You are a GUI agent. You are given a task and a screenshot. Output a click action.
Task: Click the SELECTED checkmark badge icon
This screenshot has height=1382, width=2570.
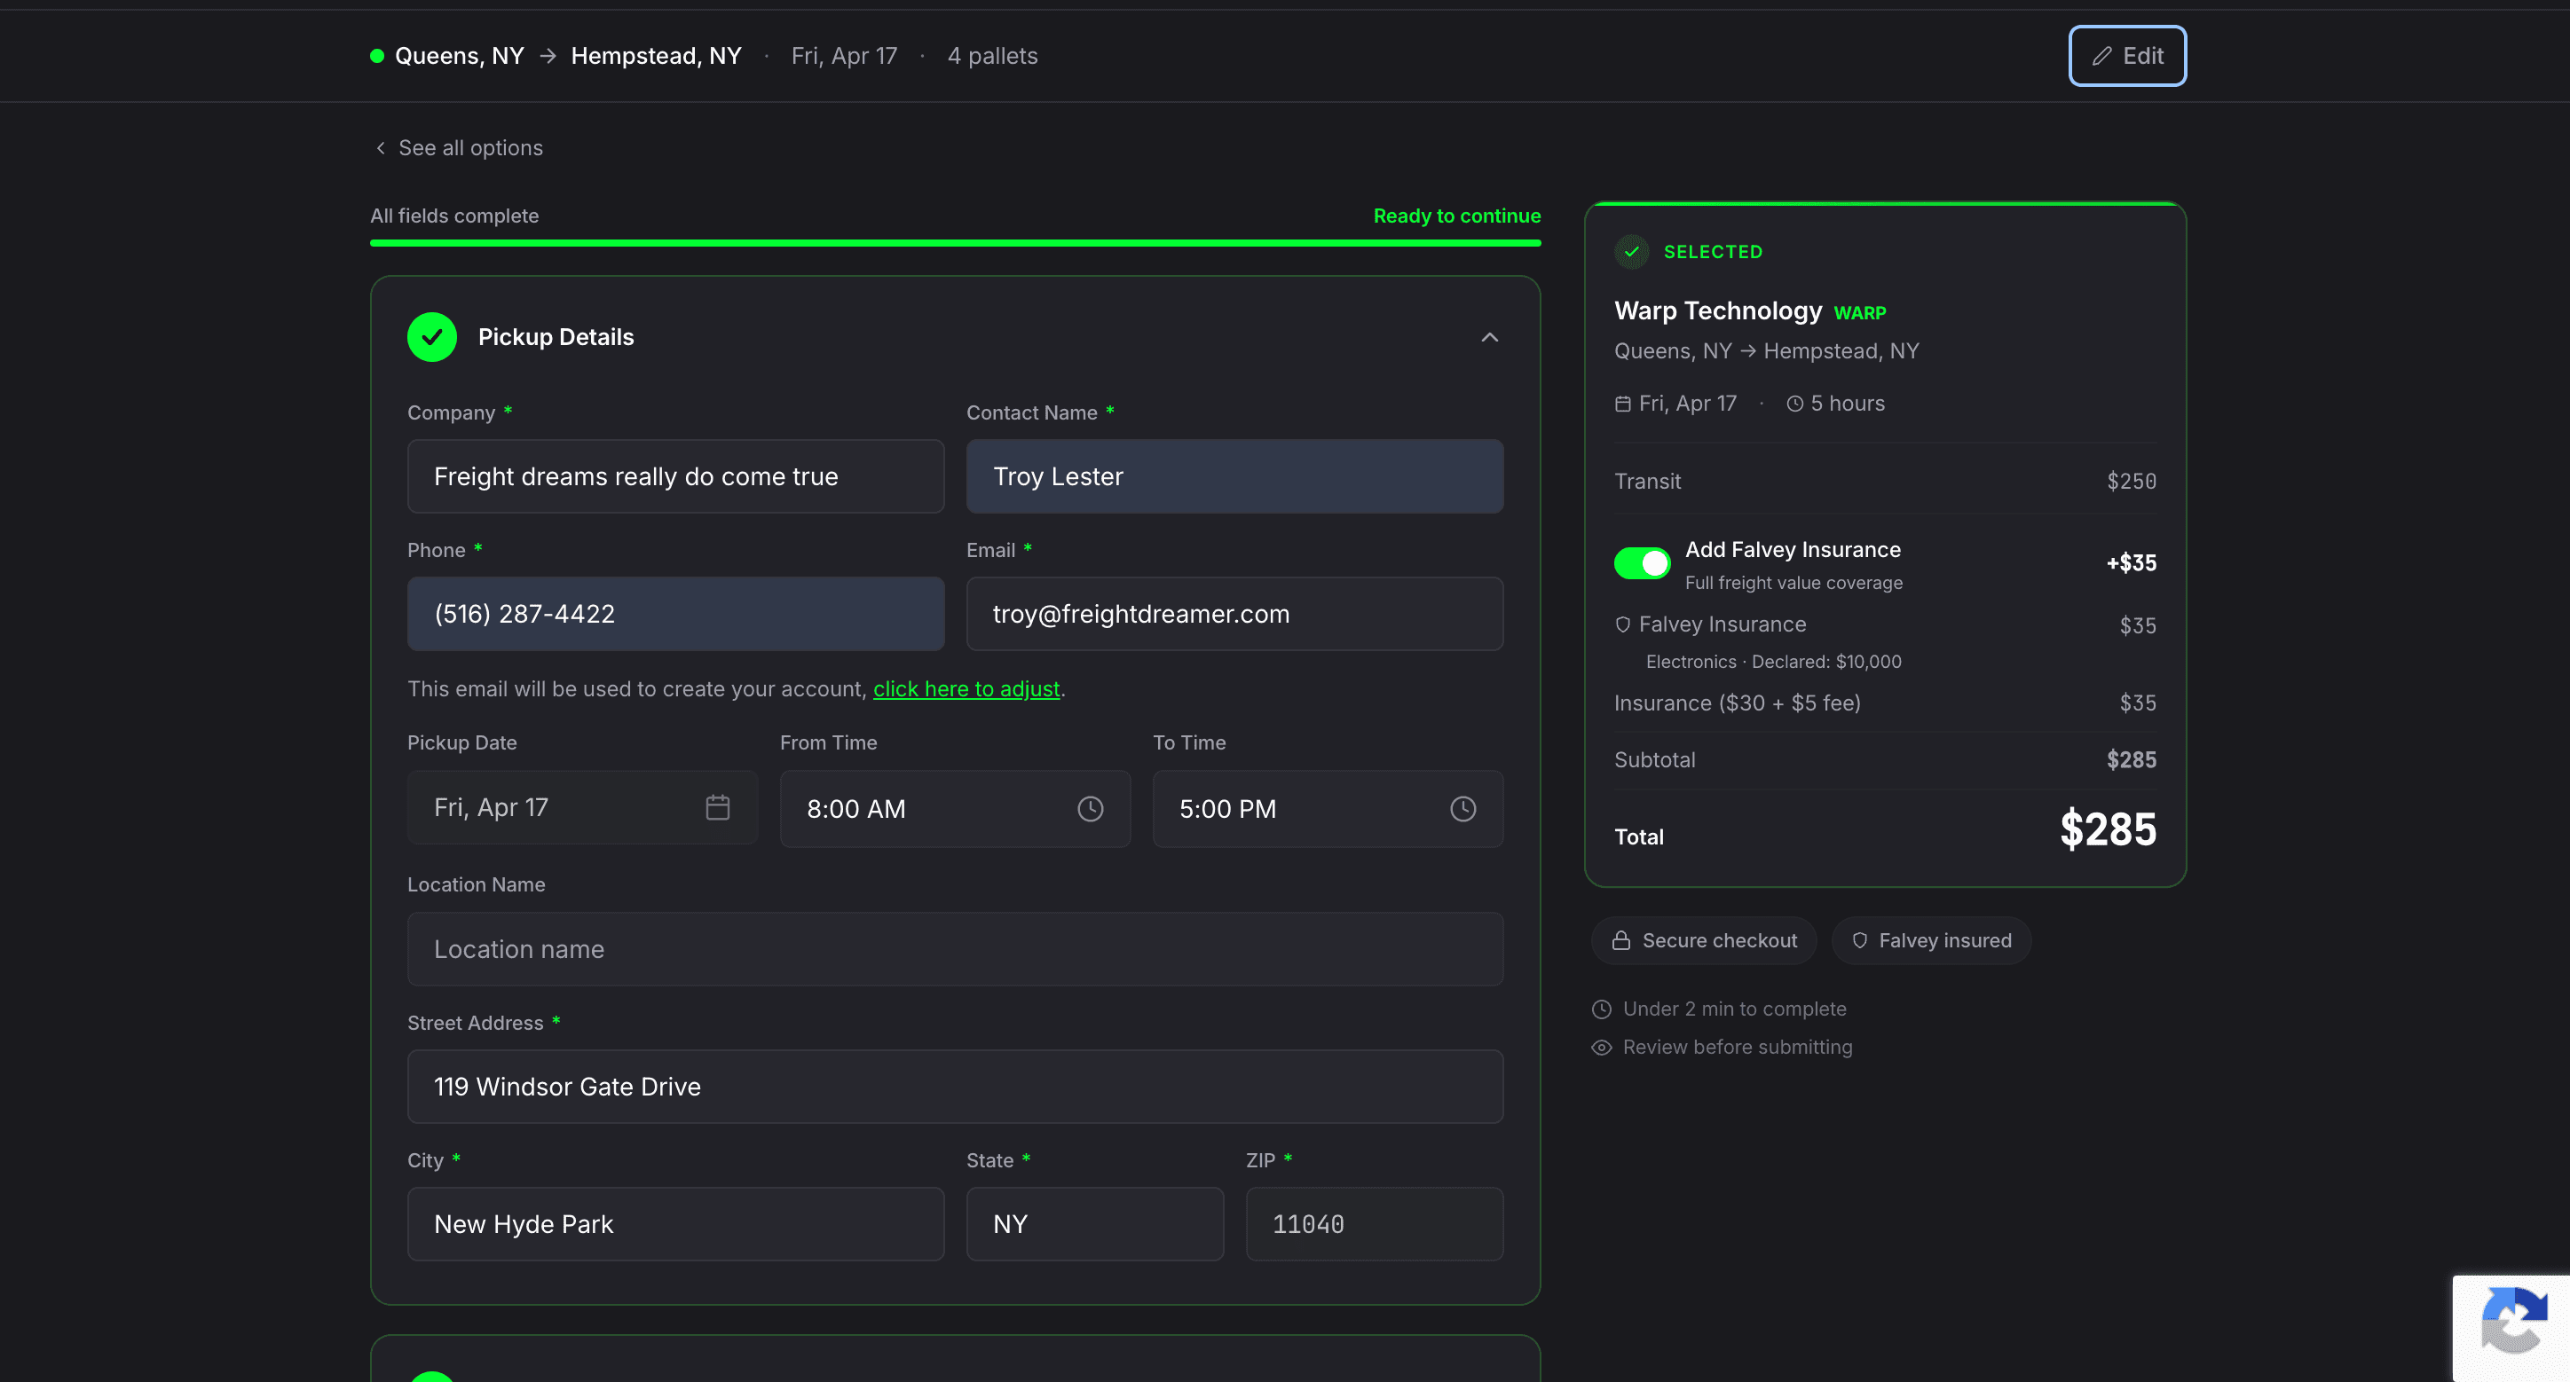1631,251
